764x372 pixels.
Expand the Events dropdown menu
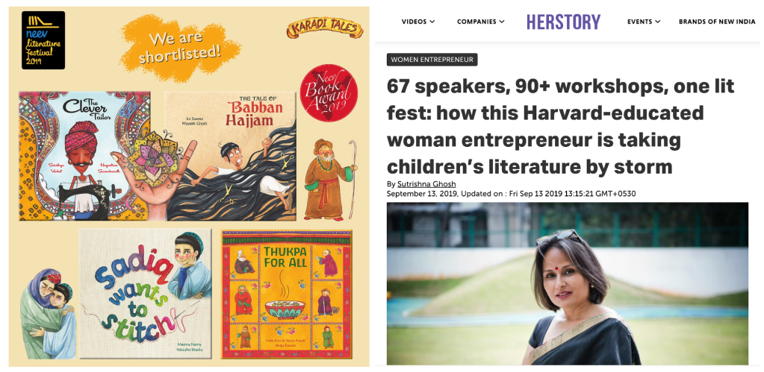click(x=644, y=22)
